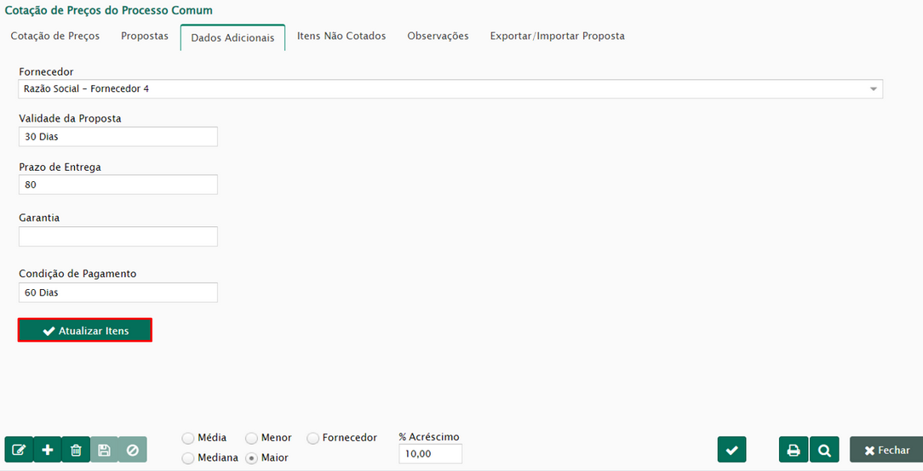Screen dimensions: 923x471
Task: Click the edit record pencil icon
Action: coord(19,450)
